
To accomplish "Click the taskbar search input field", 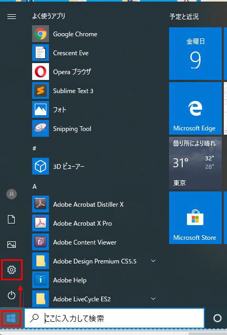I will 114,318.
